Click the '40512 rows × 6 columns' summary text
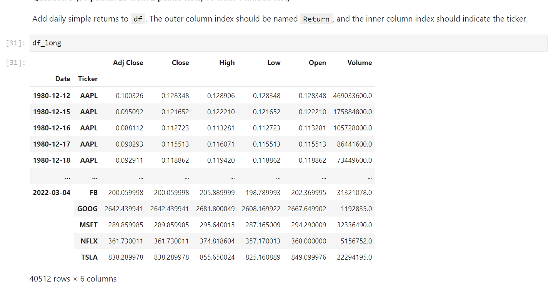The height and width of the screenshot is (290, 556). tap(73, 279)
